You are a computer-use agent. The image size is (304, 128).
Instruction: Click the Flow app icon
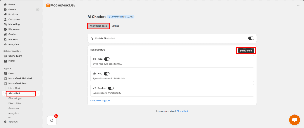(x=5, y=73)
